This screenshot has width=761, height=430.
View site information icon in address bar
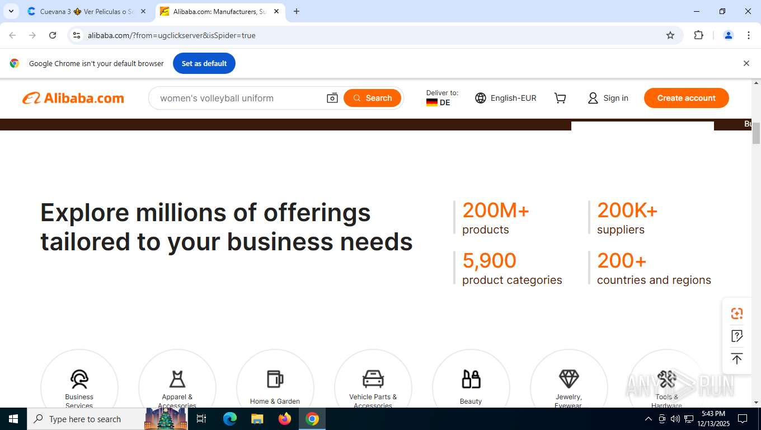tap(77, 35)
